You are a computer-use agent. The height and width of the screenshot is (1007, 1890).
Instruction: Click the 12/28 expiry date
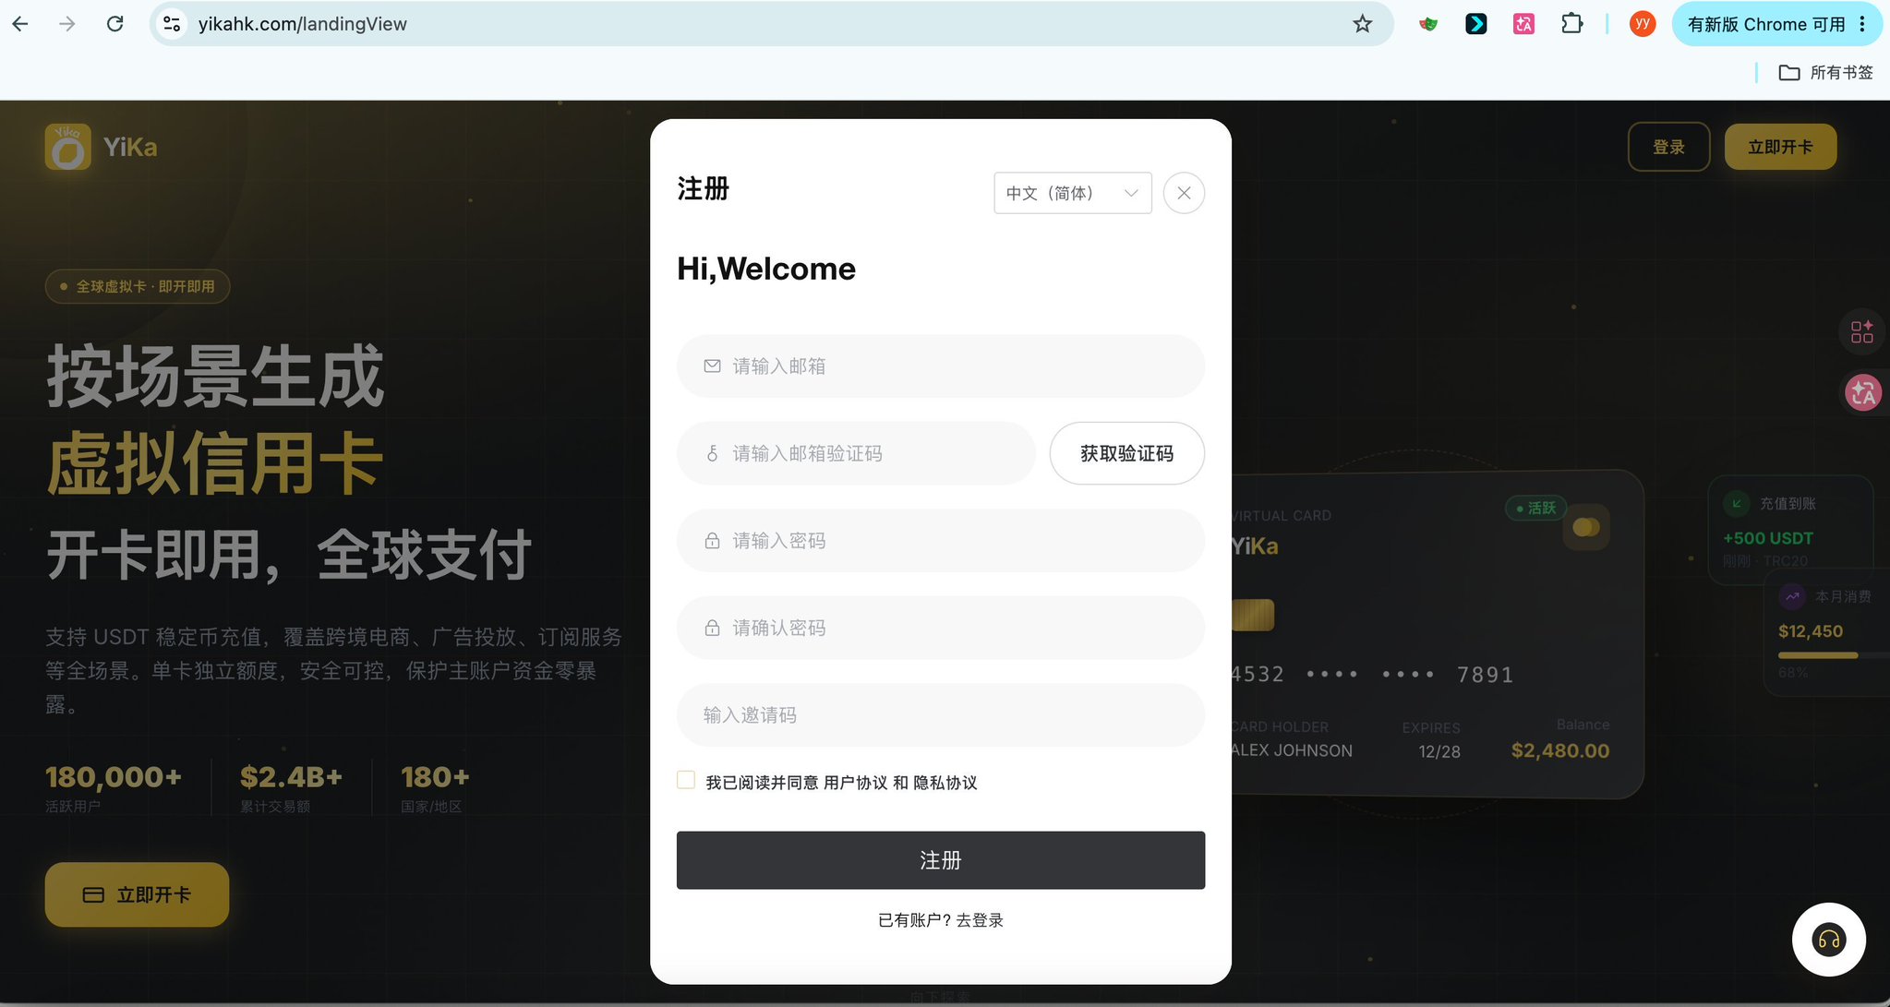[x=1439, y=751]
